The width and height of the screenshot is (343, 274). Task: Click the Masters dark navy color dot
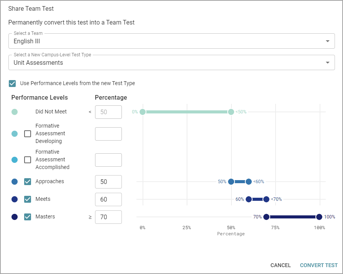pos(15,217)
